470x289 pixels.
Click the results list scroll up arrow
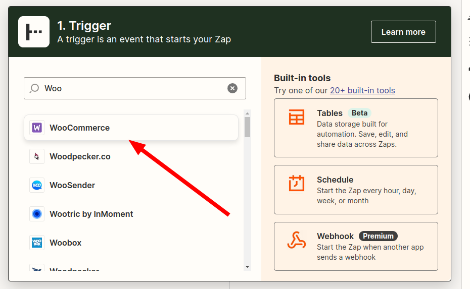click(x=247, y=113)
